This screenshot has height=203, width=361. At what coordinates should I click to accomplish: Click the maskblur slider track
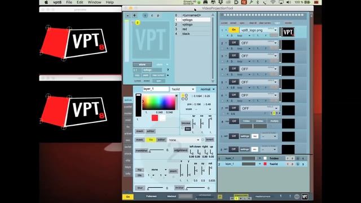point(157,151)
